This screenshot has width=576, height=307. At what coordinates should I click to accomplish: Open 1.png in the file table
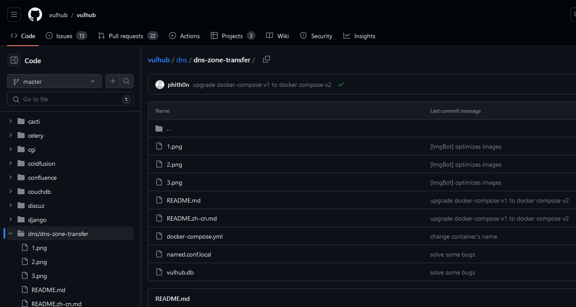pyautogui.click(x=174, y=146)
